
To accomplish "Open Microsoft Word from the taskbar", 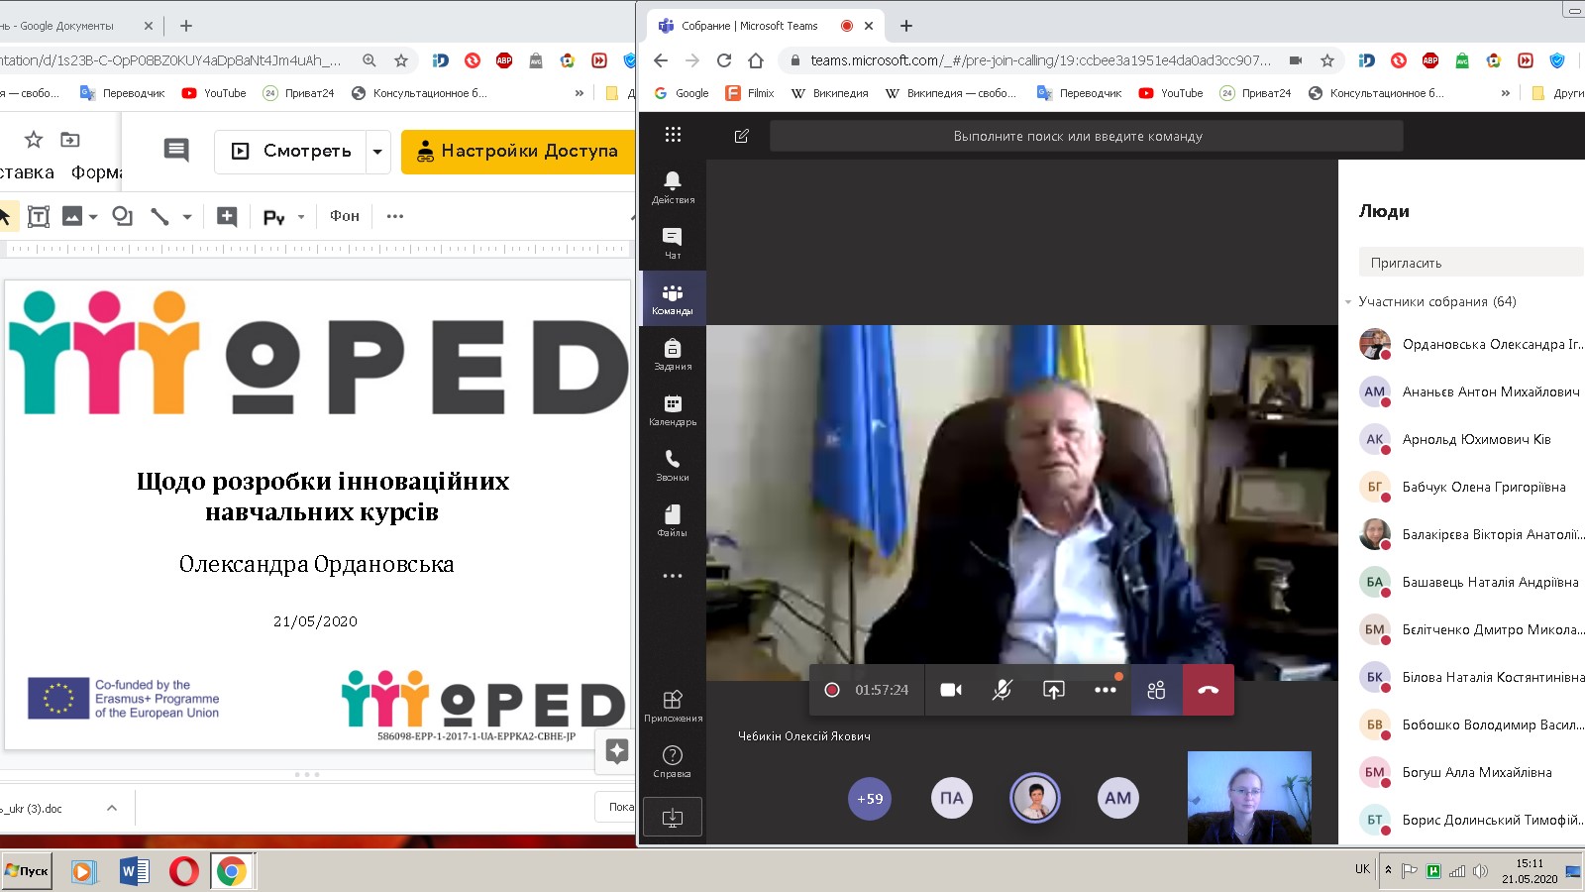I will coord(134,871).
